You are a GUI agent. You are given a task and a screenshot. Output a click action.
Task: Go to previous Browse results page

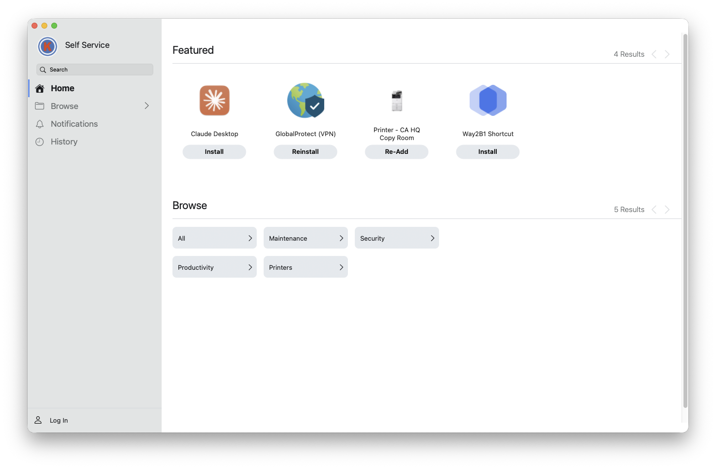point(654,210)
